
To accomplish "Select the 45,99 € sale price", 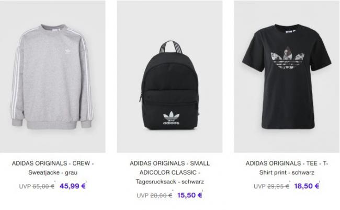I will pos(73,186).
